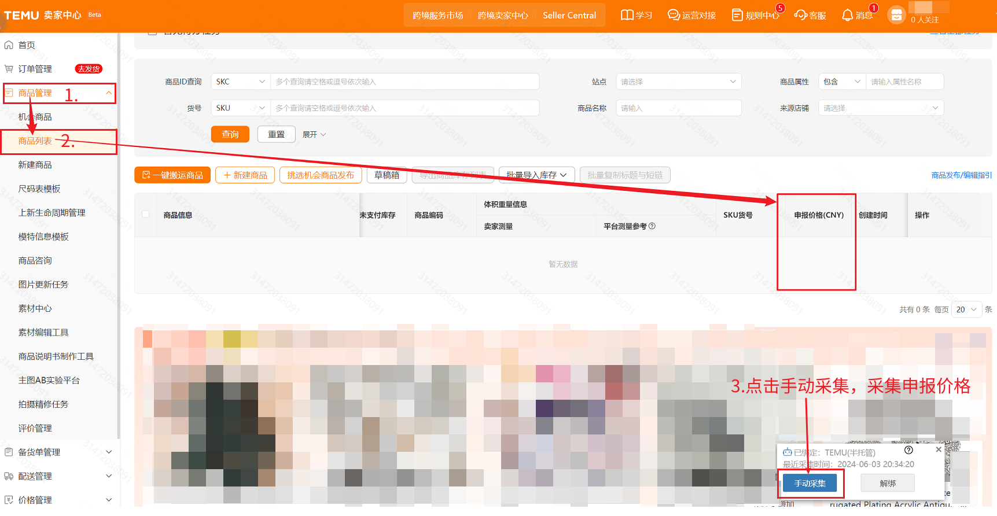The height and width of the screenshot is (516, 997).
Task: Collapse the 商品管理 menu chevron
Action: [109, 93]
